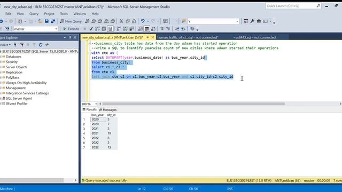Select result cell with city_id 19

(x=112, y=133)
